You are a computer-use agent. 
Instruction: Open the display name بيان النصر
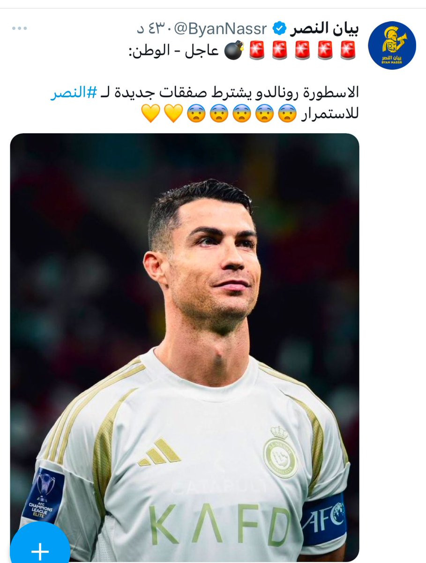(324, 29)
